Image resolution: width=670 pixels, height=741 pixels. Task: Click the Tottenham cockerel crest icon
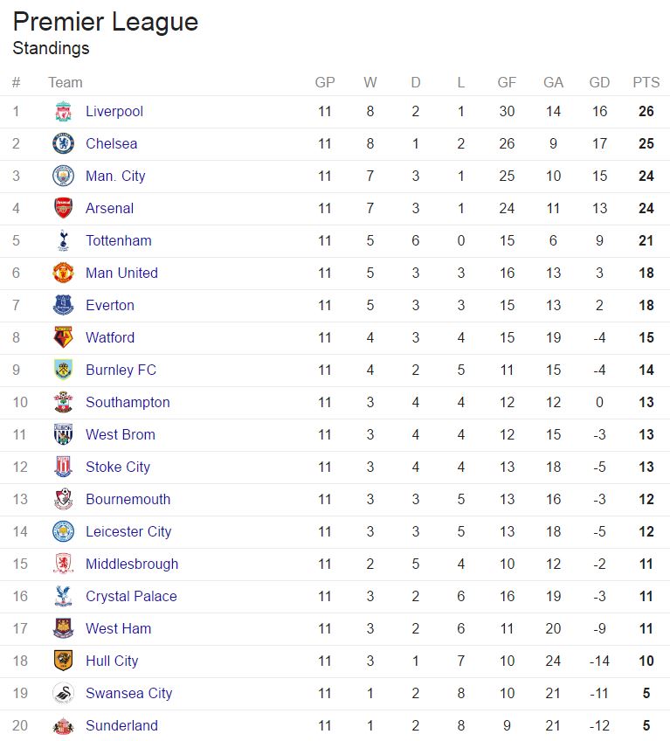pos(63,241)
